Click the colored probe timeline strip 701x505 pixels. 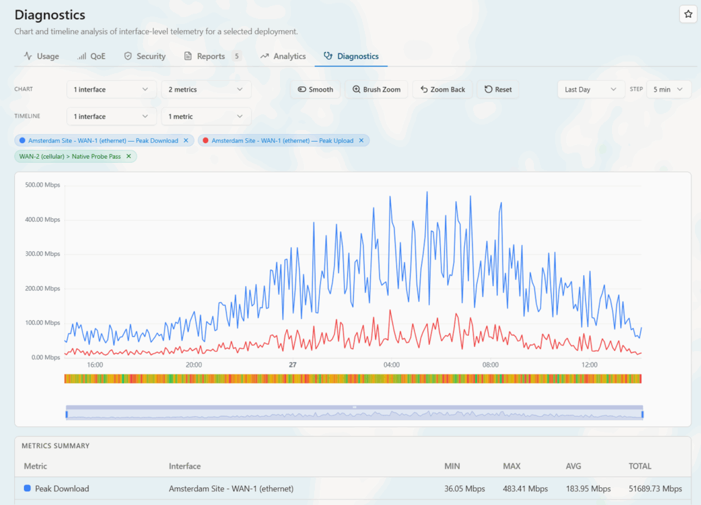353,378
